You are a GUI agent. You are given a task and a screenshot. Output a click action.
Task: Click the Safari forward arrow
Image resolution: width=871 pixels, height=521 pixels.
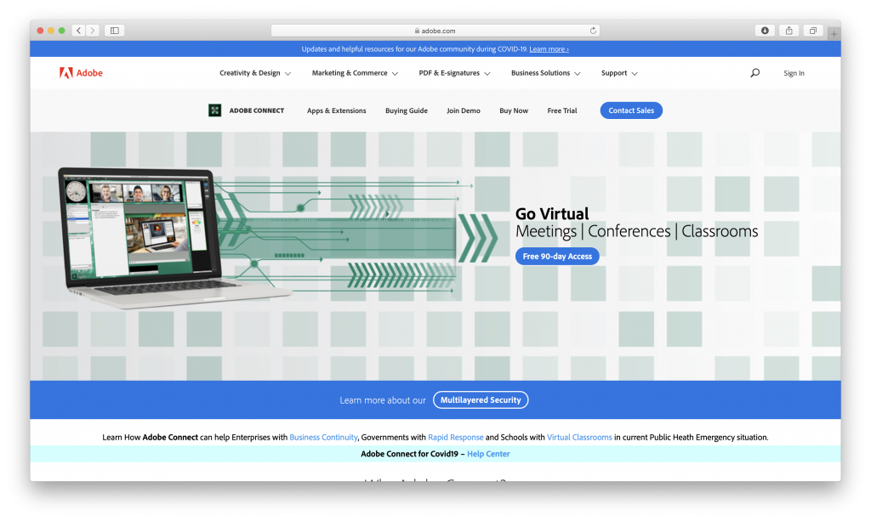[x=93, y=31]
